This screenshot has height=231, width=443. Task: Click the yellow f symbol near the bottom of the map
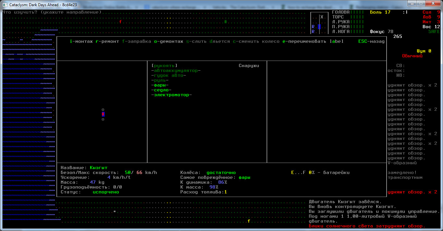coord(249,221)
